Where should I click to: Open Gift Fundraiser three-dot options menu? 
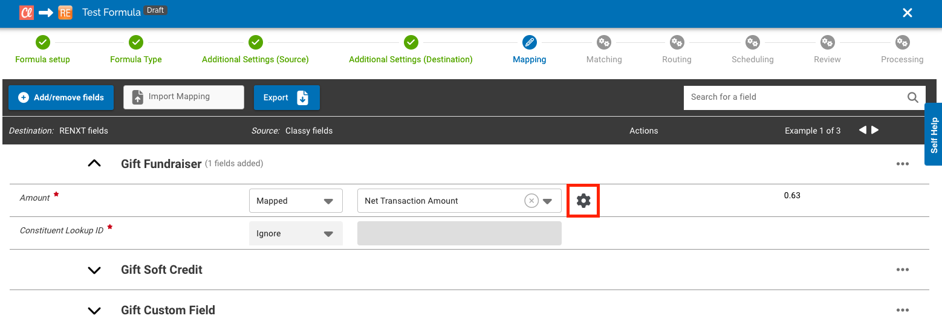[x=902, y=164]
